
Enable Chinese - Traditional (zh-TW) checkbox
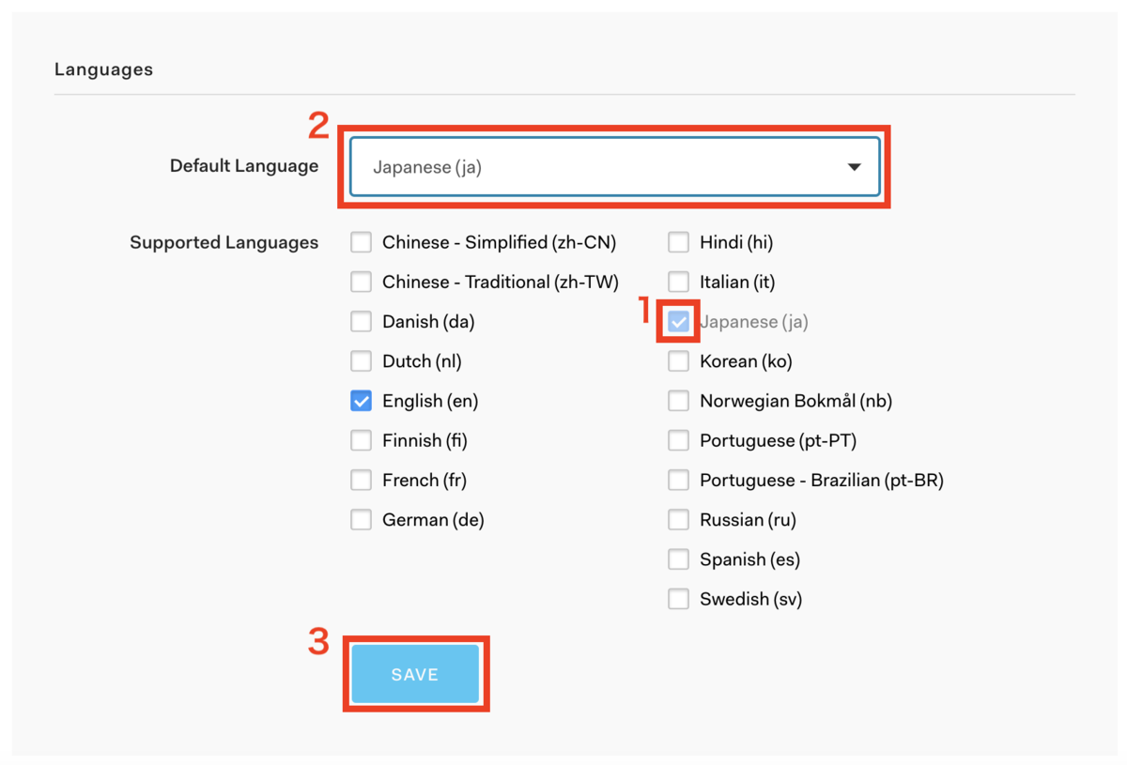coord(362,282)
